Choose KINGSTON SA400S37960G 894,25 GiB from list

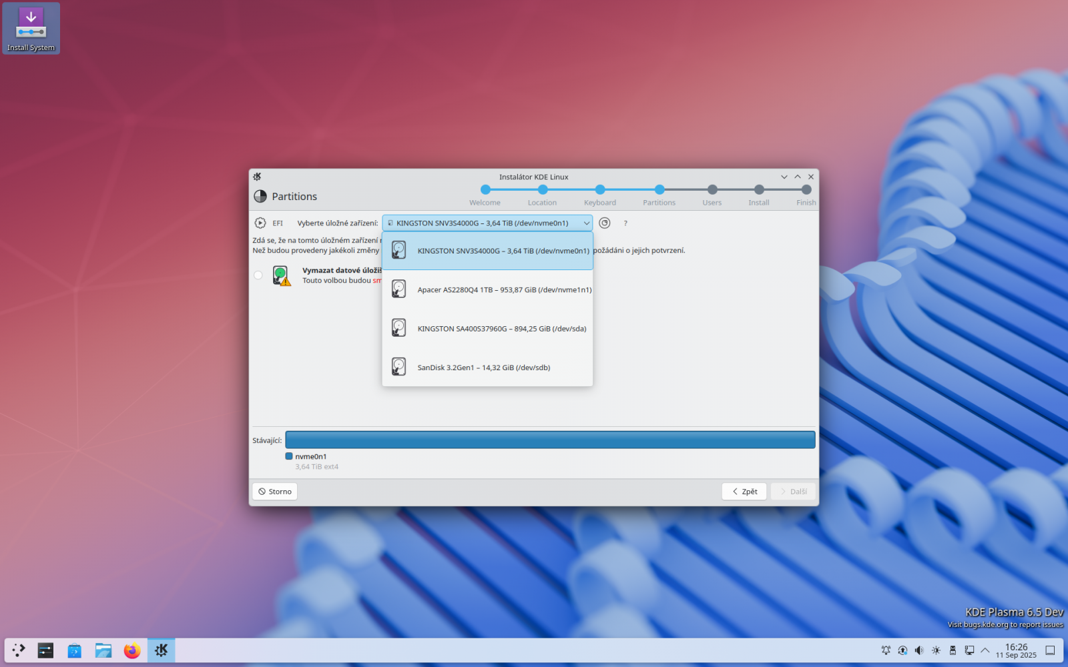tap(487, 328)
